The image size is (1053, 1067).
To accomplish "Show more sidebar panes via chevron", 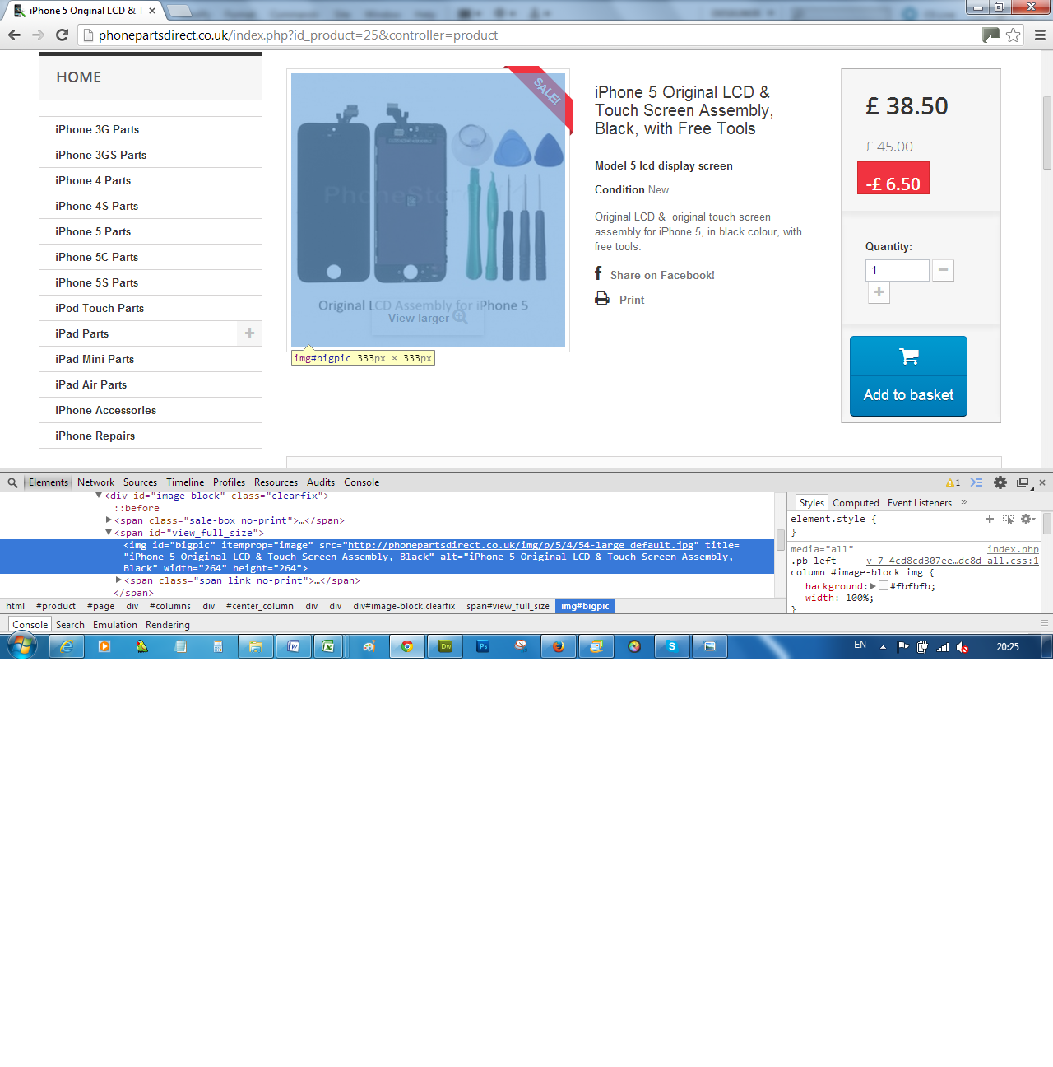I will (x=964, y=502).
